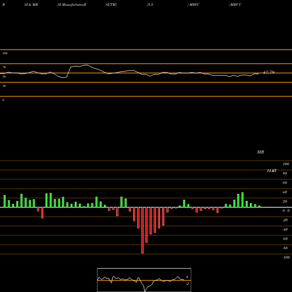Click the MR histogram axis label 60

(x=284, y=183)
